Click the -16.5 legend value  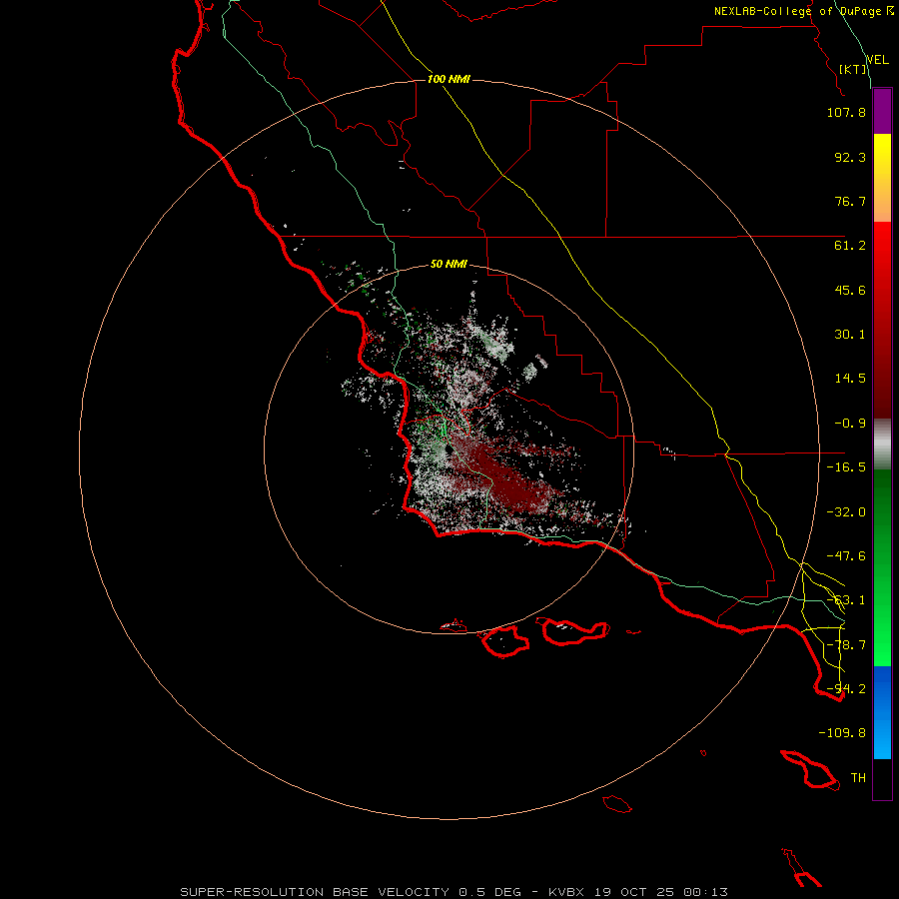(x=846, y=467)
